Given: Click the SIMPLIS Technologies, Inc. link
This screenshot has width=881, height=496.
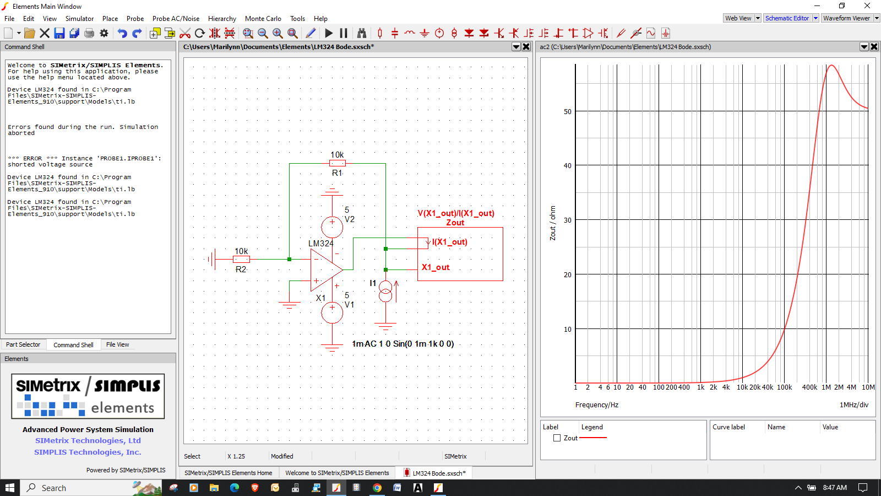Looking at the screenshot, I should 88,452.
